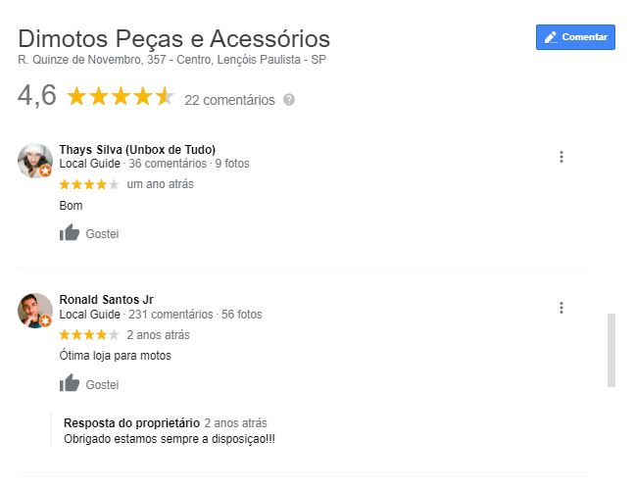The height and width of the screenshot is (490, 635).
Task: Click the Dimotos Peças e Acessórios title
Action: 174,39
